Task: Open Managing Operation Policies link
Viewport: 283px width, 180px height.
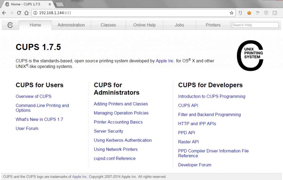Action: 121,113
